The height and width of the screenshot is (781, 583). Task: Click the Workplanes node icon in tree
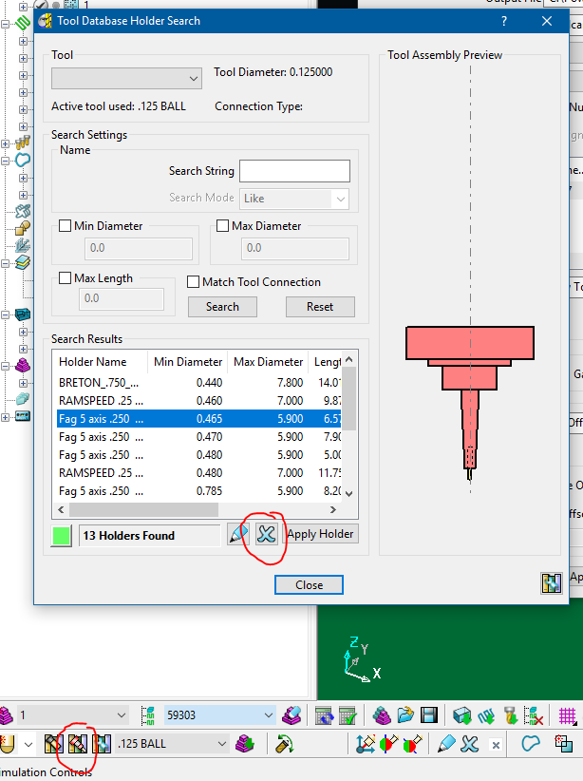click(x=23, y=245)
